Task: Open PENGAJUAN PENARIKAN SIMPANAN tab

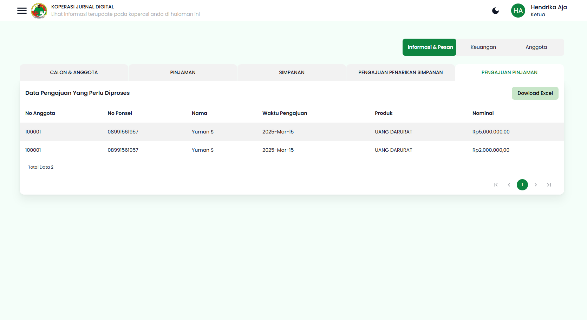Action: 400,72
